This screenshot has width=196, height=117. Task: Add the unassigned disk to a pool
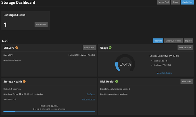[41, 25]
